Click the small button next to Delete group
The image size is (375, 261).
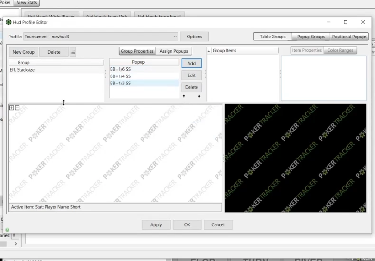pos(73,52)
